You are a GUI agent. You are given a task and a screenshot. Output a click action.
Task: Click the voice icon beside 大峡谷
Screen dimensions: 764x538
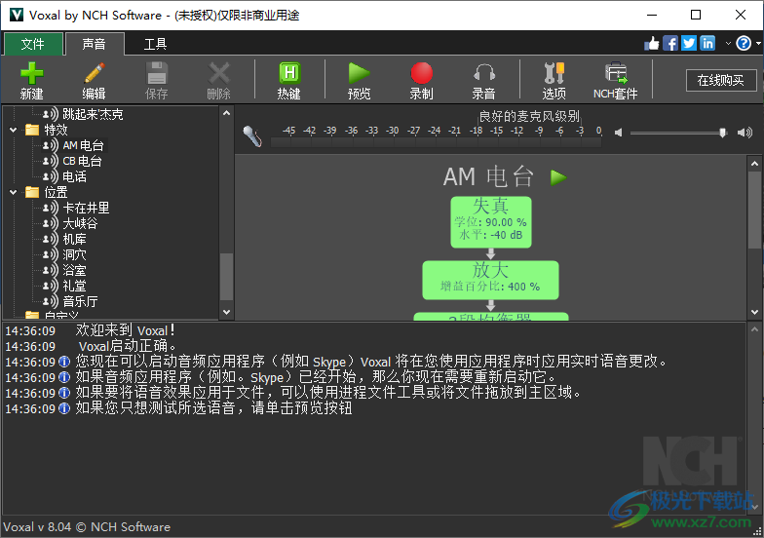pos(51,224)
